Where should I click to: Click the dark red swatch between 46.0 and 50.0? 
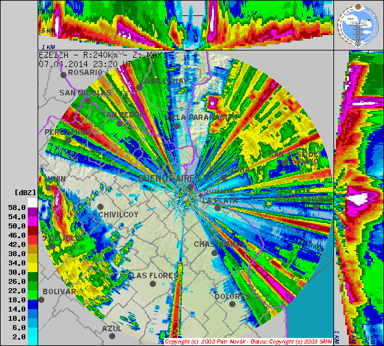[x=33, y=231]
